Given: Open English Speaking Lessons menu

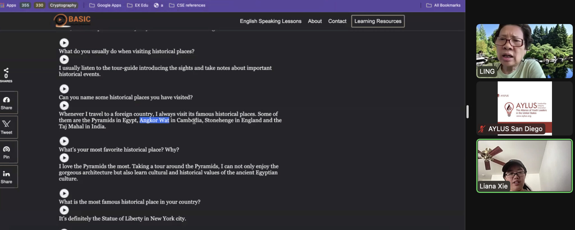Looking at the screenshot, I should click(271, 21).
